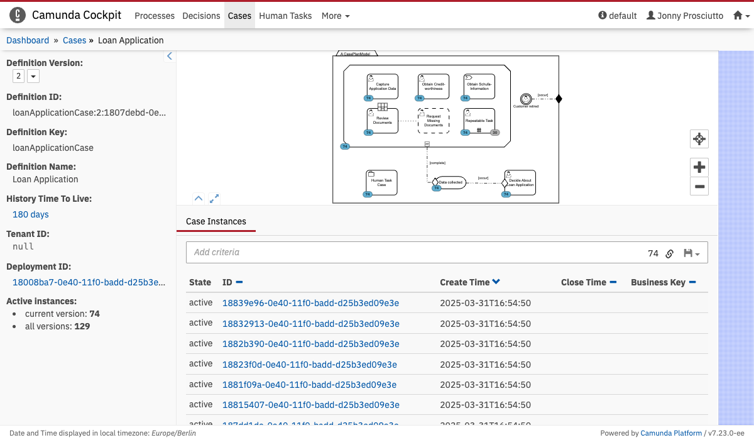Click the Customer retired event icon
This screenshot has height=440, width=754.
tap(526, 99)
